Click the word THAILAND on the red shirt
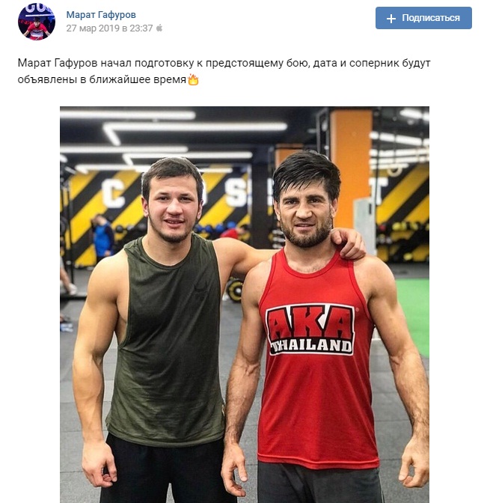This screenshot has width=490, height=503. click(311, 347)
